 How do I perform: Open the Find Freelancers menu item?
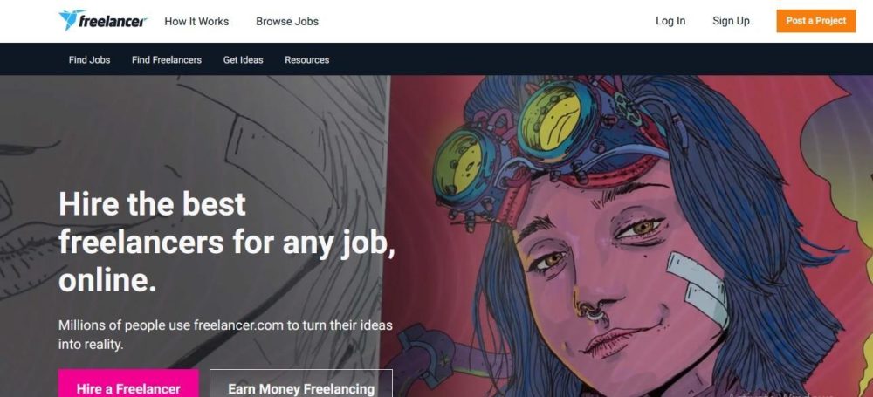167,59
